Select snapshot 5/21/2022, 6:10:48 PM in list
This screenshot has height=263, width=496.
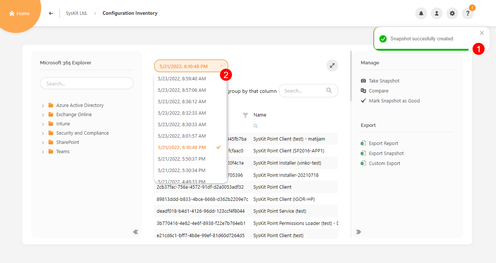190,147
